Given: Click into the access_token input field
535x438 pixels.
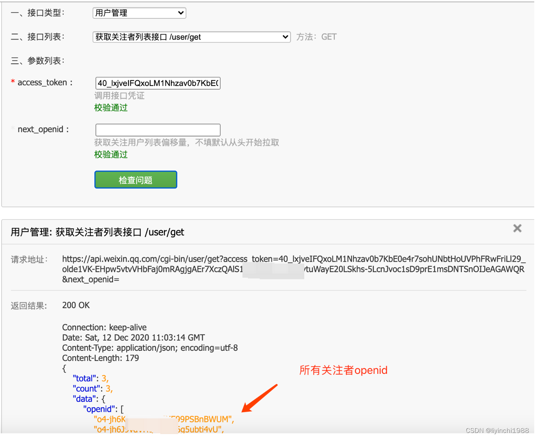Looking at the screenshot, I should click(158, 83).
